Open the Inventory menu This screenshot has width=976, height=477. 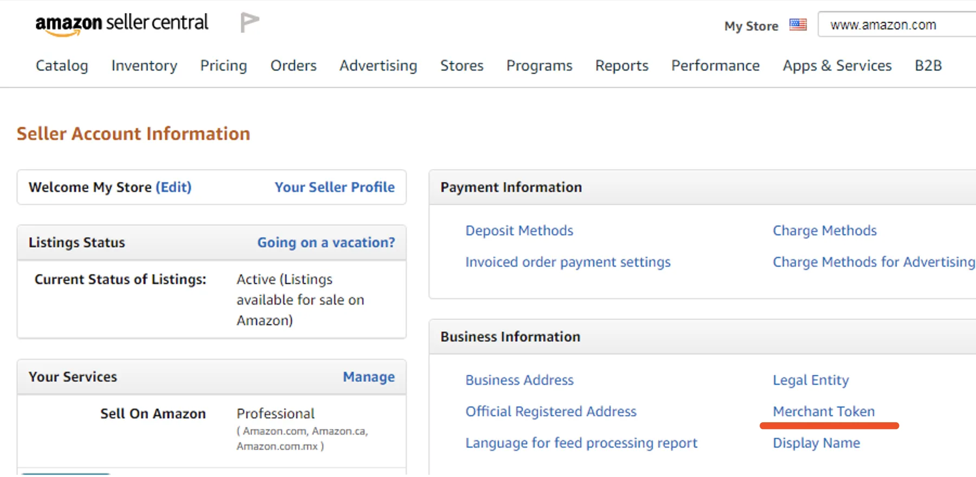pyautogui.click(x=144, y=66)
